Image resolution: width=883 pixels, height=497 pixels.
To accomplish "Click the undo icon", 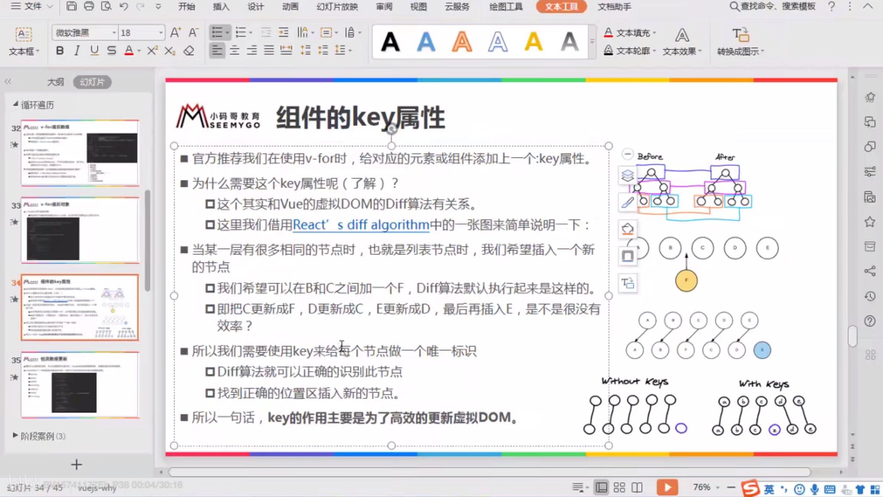I will coord(124,7).
